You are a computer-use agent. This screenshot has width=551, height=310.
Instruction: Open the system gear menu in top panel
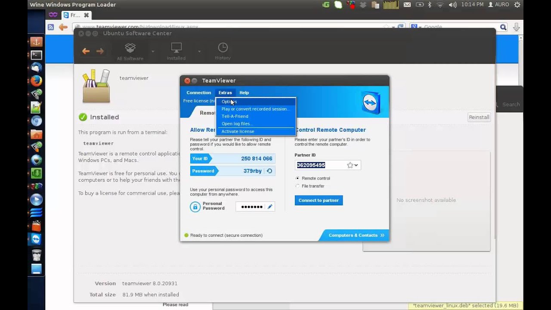click(517, 5)
